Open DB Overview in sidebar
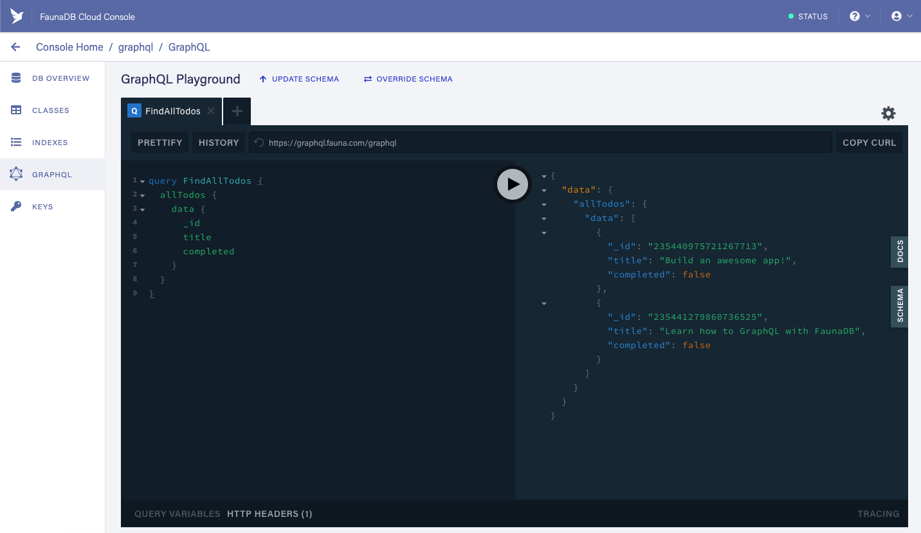921x533 pixels. [x=52, y=78]
